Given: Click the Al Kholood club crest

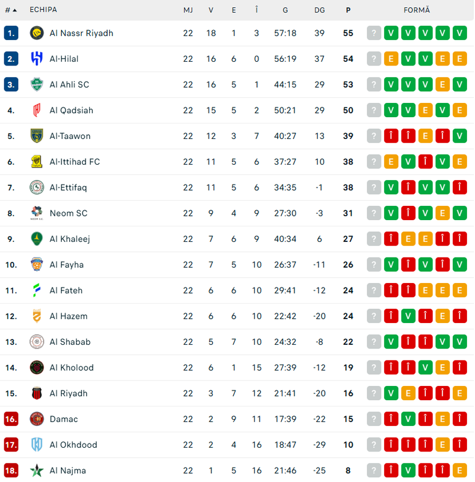Looking at the screenshot, I should pyautogui.click(x=36, y=367).
